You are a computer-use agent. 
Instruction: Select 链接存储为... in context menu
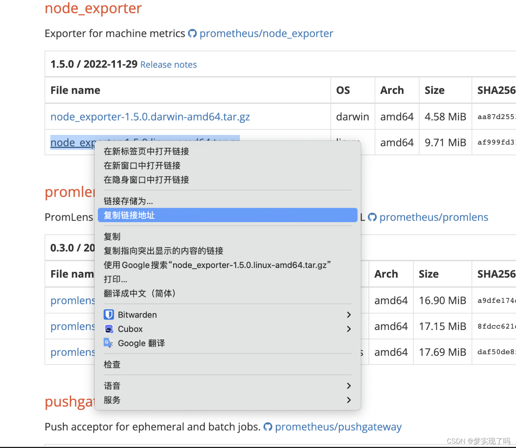tap(227, 201)
